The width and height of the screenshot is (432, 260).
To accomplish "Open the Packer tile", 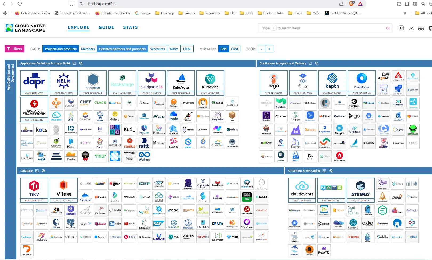I will 71,143.
